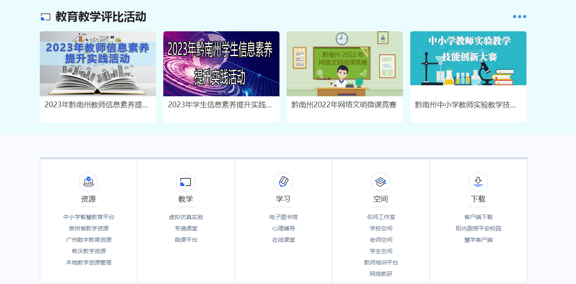The height and width of the screenshot is (284, 576).
Task: Open 教师培训平台 link
Action: pyautogui.click(x=381, y=262)
